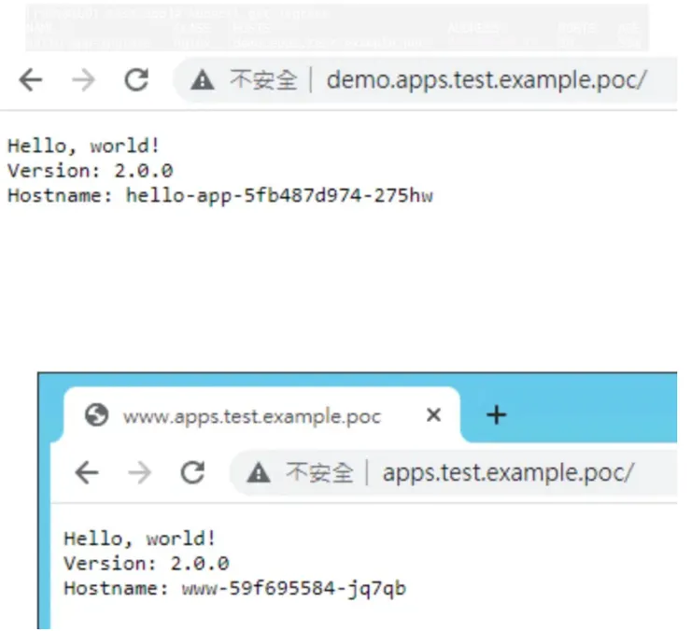Close the www.apps.test.example.poc tab
This screenshot has width=691, height=631.
433,414
